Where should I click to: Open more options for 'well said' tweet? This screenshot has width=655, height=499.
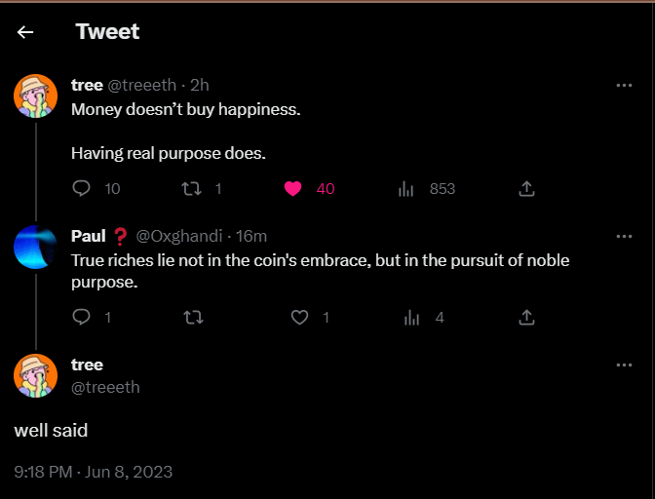(624, 365)
